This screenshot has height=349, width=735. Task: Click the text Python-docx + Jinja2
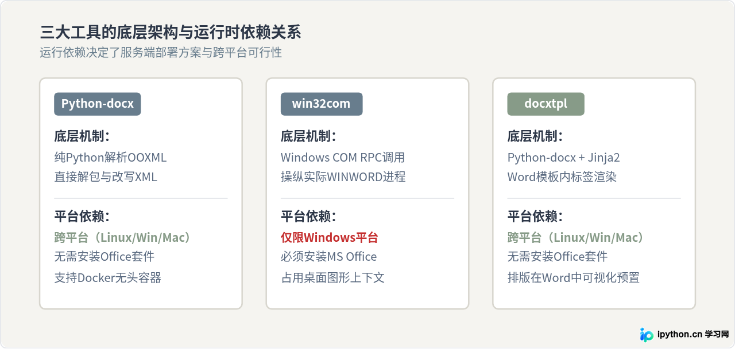pos(564,158)
